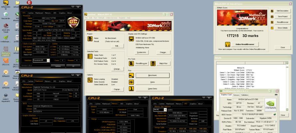
Task: Click the monitor icon in Display and CPU Settings
Action: (x=131, y=39)
